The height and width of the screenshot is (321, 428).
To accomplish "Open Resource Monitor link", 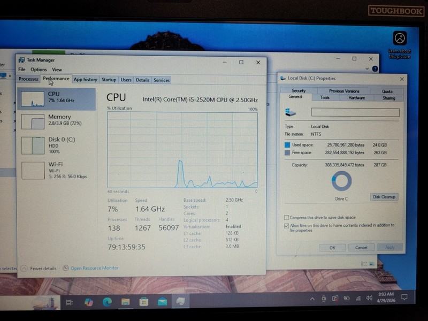I will pos(95,268).
